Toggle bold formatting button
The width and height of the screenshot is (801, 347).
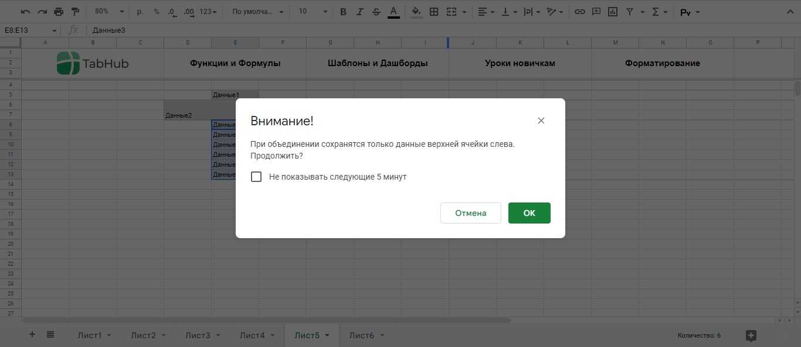[343, 12]
